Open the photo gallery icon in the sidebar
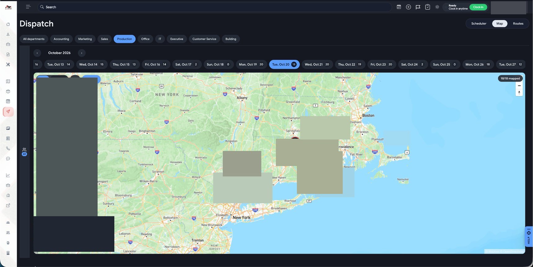The width and height of the screenshot is (533, 267). (x=8, y=128)
